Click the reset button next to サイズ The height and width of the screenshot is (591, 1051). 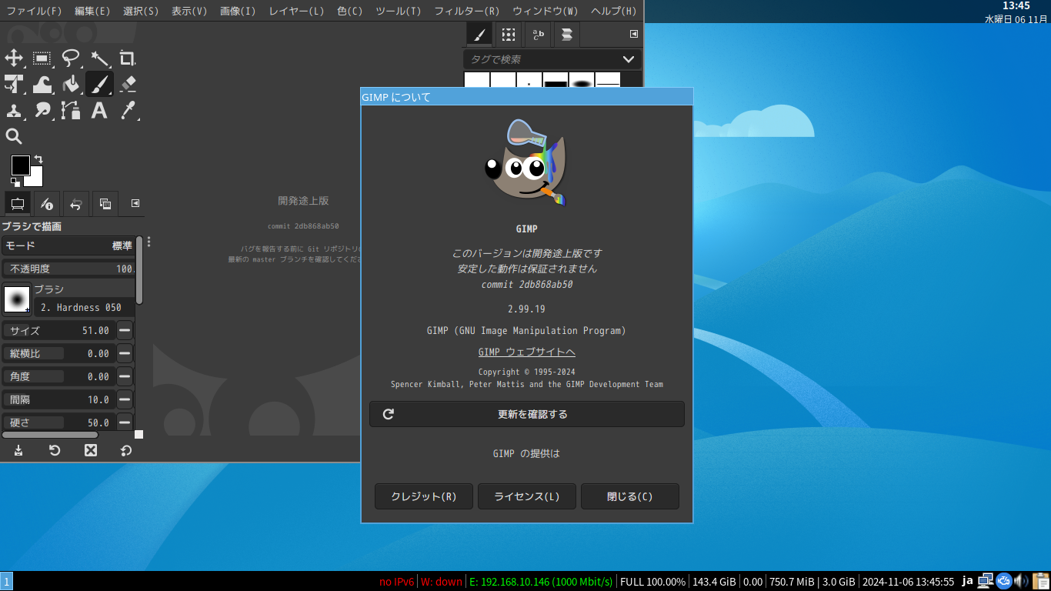click(x=125, y=330)
